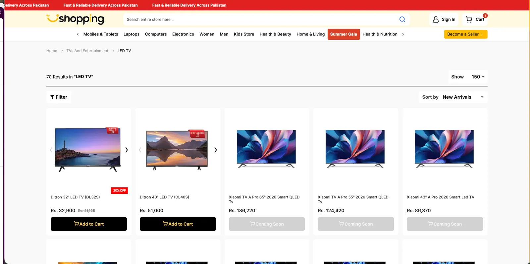
Task: Open Ditron 32" LED TV product image
Action: point(88,150)
